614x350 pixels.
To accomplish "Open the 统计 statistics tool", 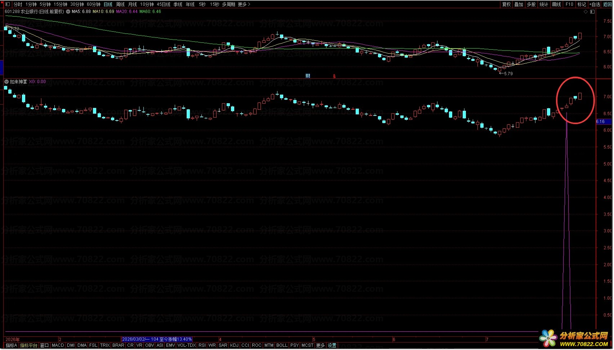I will coord(544,4).
